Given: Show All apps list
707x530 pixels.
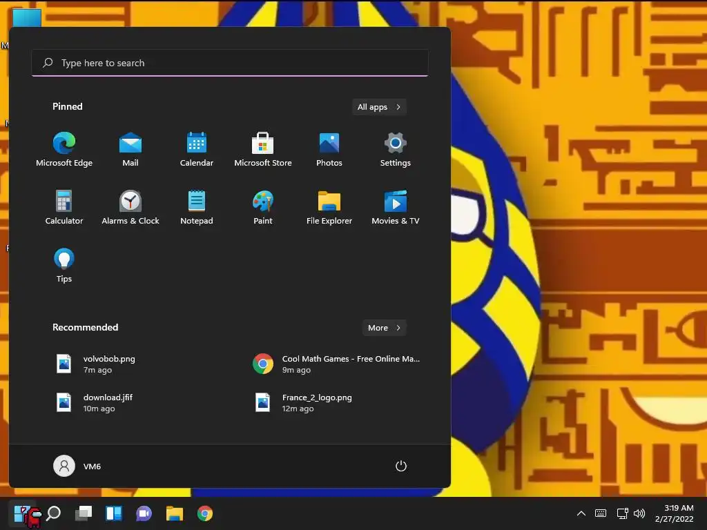Looking at the screenshot, I should click(x=379, y=107).
